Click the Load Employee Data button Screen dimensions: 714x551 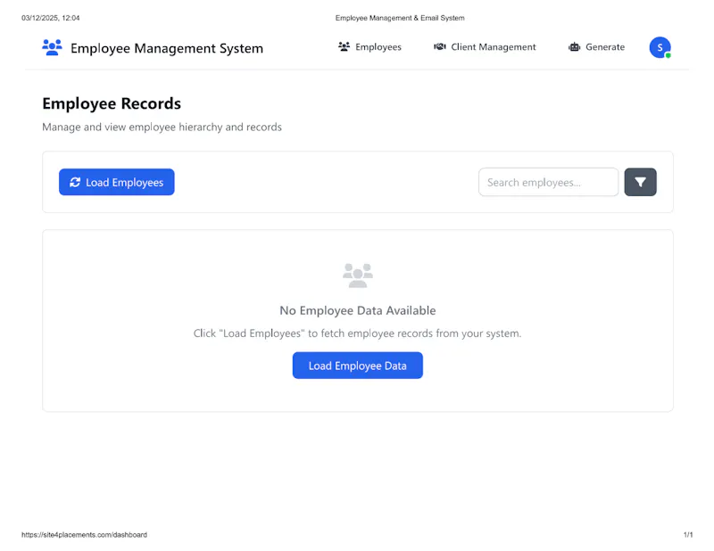pos(358,366)
